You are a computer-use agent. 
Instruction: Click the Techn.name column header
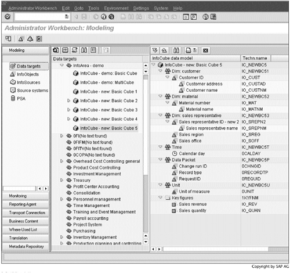click(x=255, y=58)
